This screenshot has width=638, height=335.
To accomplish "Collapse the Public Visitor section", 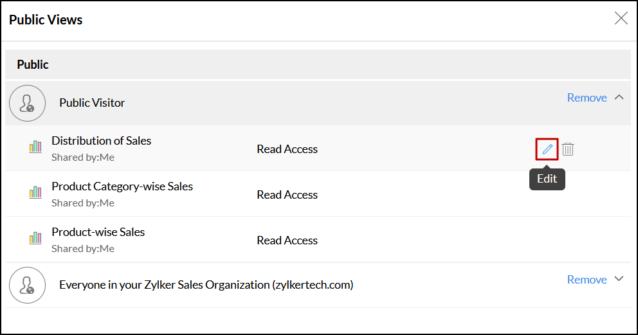I will tap(619, 98).
